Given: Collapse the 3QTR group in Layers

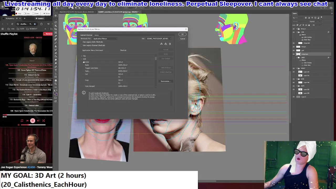Looking at the screenshot, I should (x=296, y=86).
